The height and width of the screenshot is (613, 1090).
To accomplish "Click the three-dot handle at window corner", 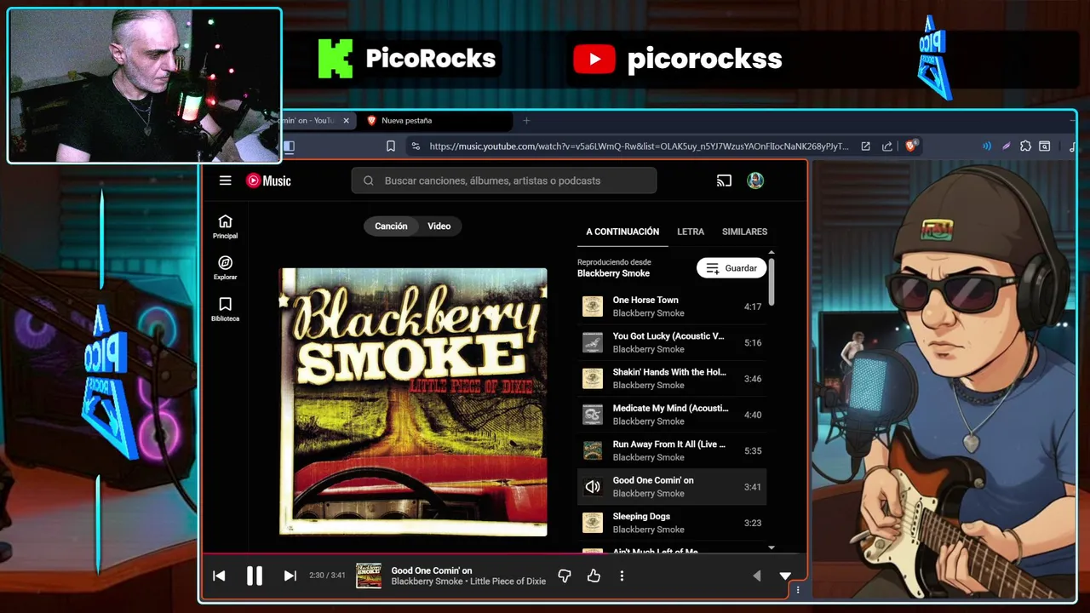I will pyautogui.click(x=798, y=589).
